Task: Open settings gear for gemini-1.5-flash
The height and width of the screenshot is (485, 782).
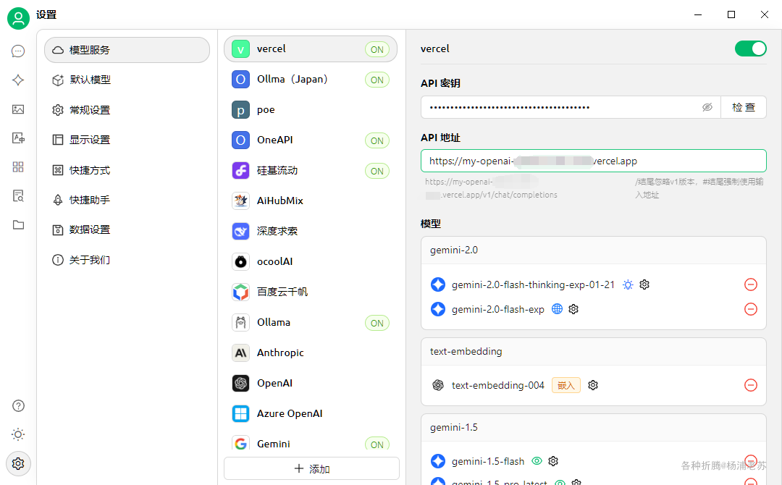Action: tap(553, 461)
